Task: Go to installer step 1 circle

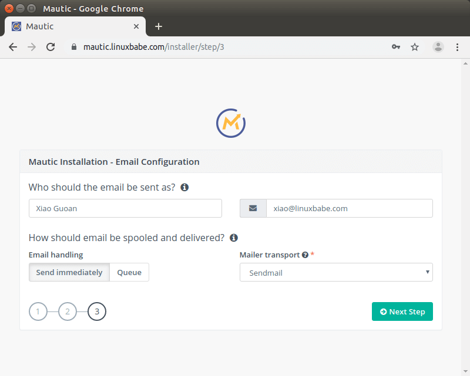Action: coord(38,311)
